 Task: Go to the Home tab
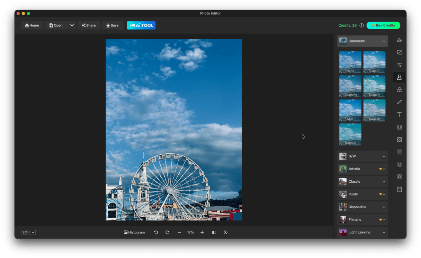[x=32, y=26]
